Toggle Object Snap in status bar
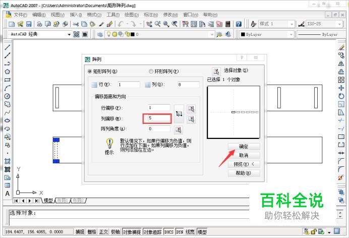Screen dimensions: 349x238 point(132,232)
